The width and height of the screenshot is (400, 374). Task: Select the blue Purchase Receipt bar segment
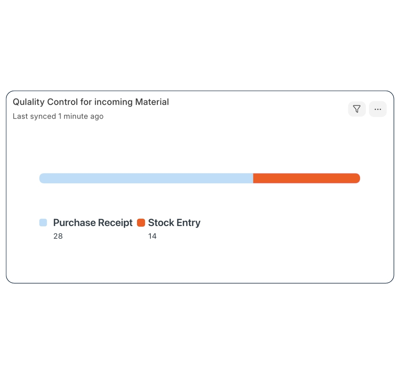point(146,178)
